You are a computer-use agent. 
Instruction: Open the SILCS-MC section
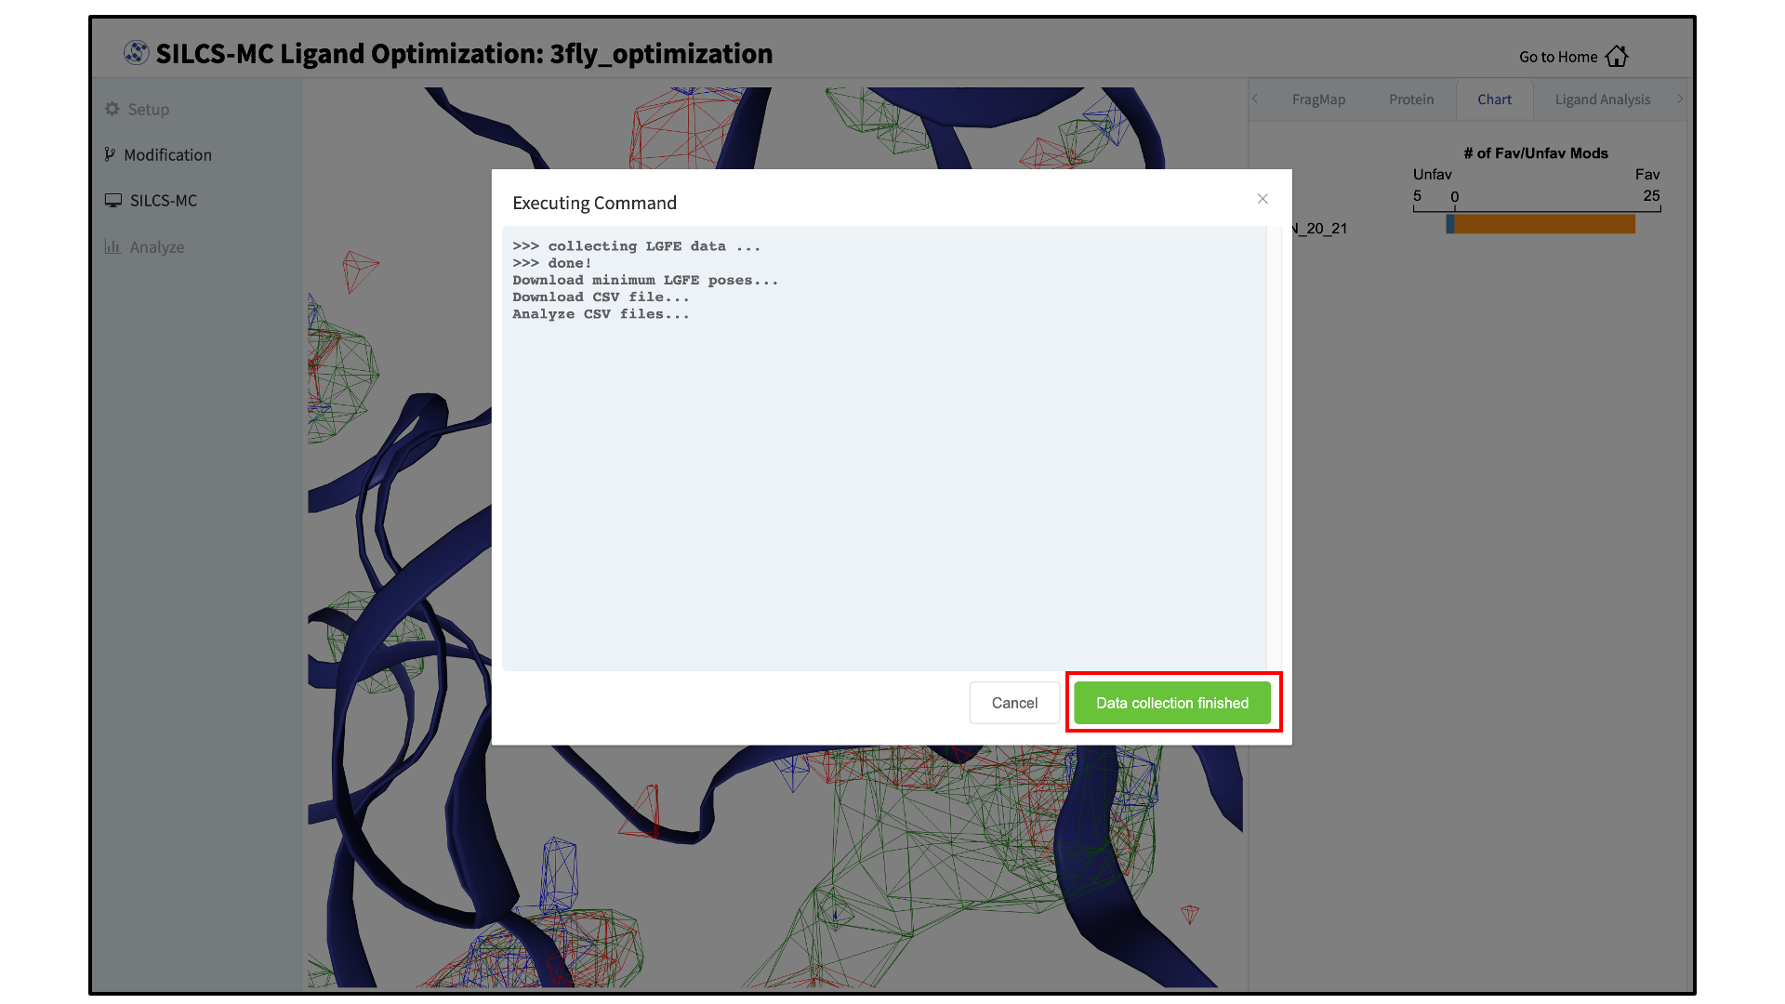[x=152, y=200]
